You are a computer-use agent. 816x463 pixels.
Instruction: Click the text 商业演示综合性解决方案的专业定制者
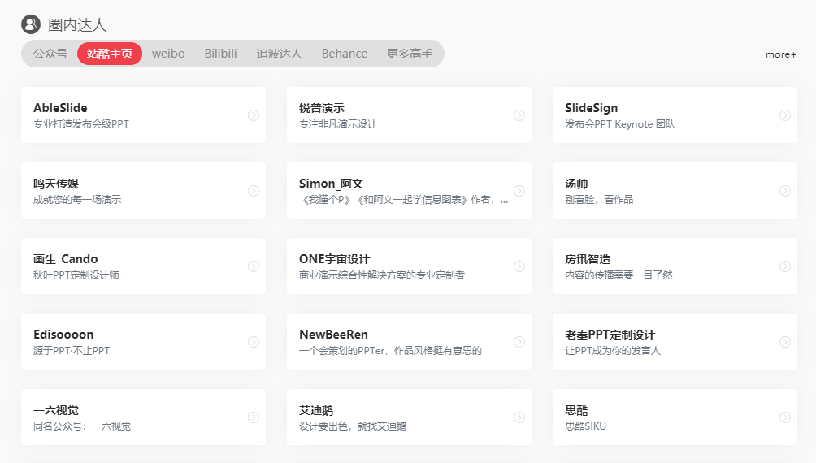(x=381, y=275)
